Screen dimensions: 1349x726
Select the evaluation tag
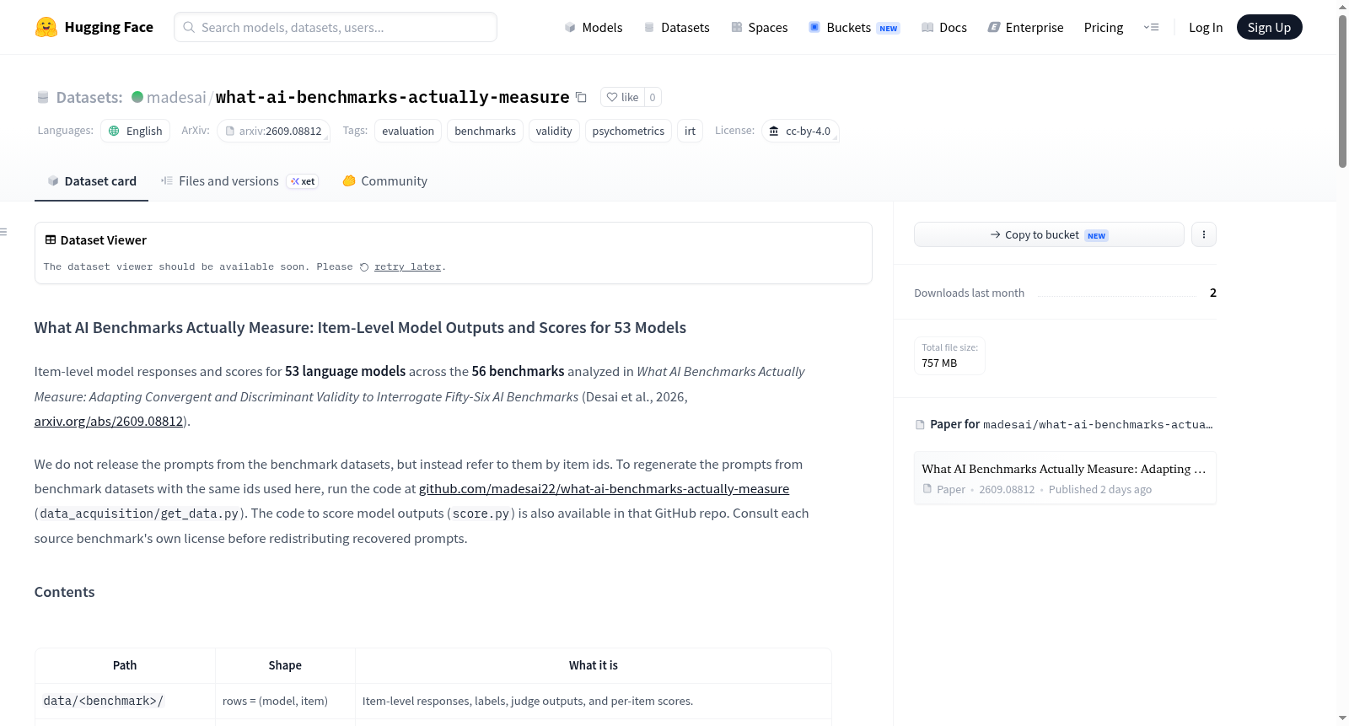coord(408,131)
